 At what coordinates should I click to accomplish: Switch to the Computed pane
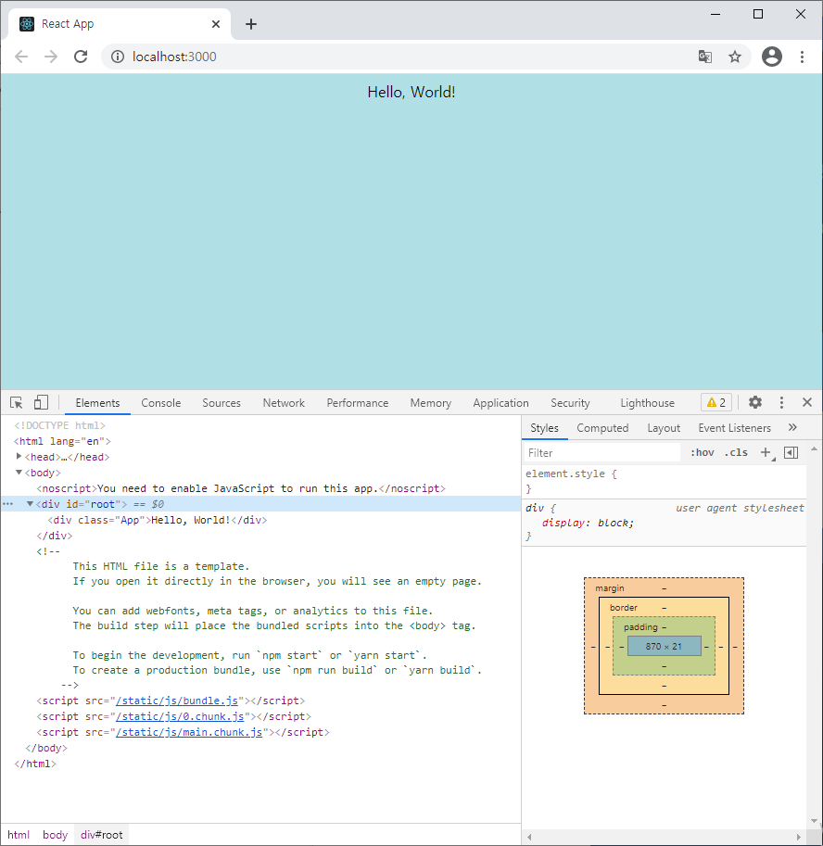(x=602, y=428)
